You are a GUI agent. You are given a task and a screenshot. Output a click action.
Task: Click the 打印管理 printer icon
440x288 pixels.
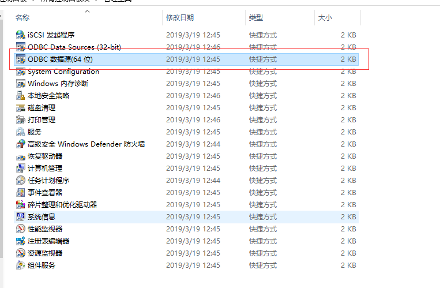21,119
